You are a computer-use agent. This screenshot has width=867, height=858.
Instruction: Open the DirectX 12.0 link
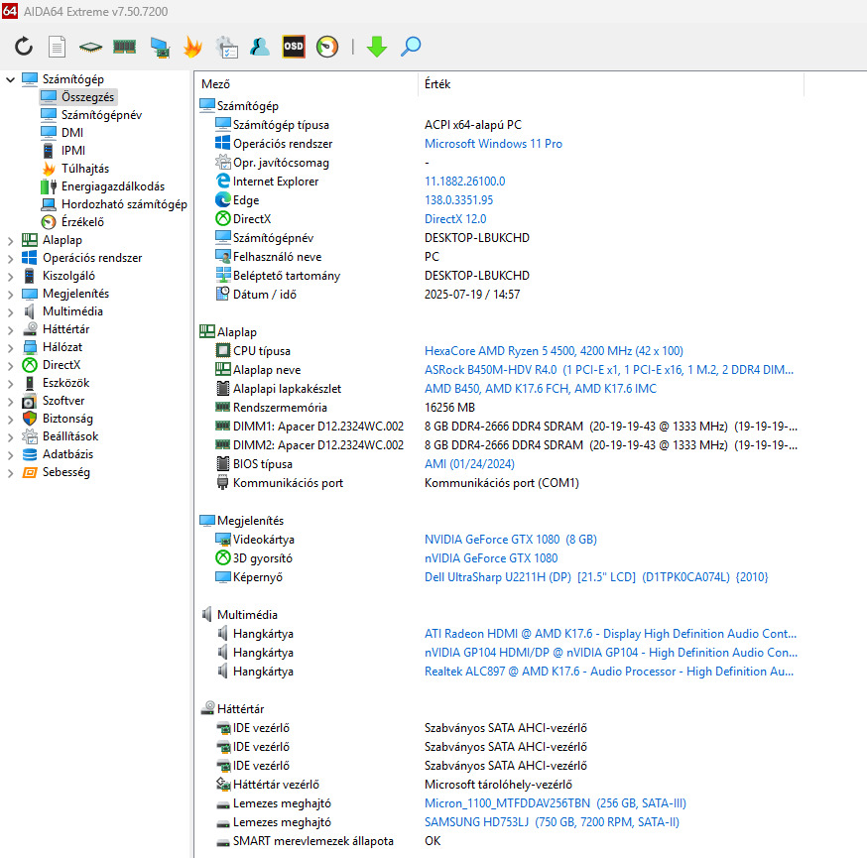455,219
